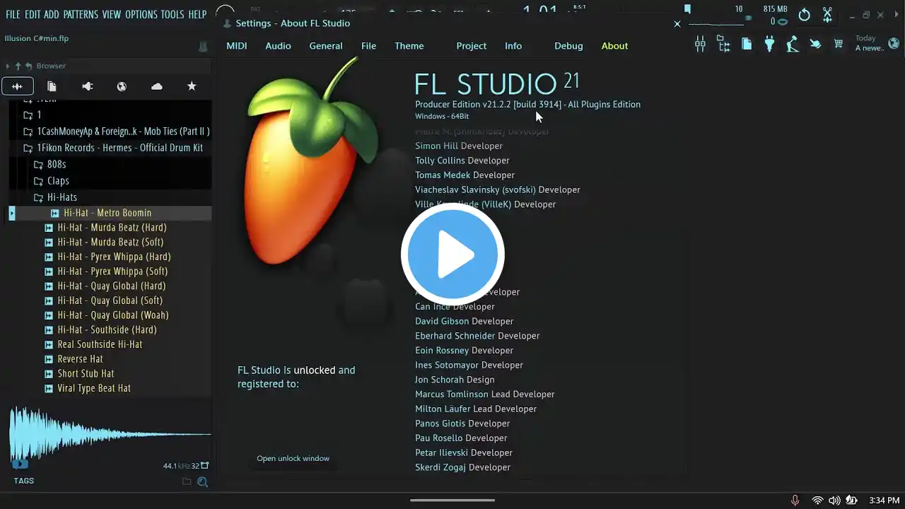This screenshot has height=509, width=905.
Task: Switch to the Info settings tab
Action: pyautogui.click(x=513, y=46)
